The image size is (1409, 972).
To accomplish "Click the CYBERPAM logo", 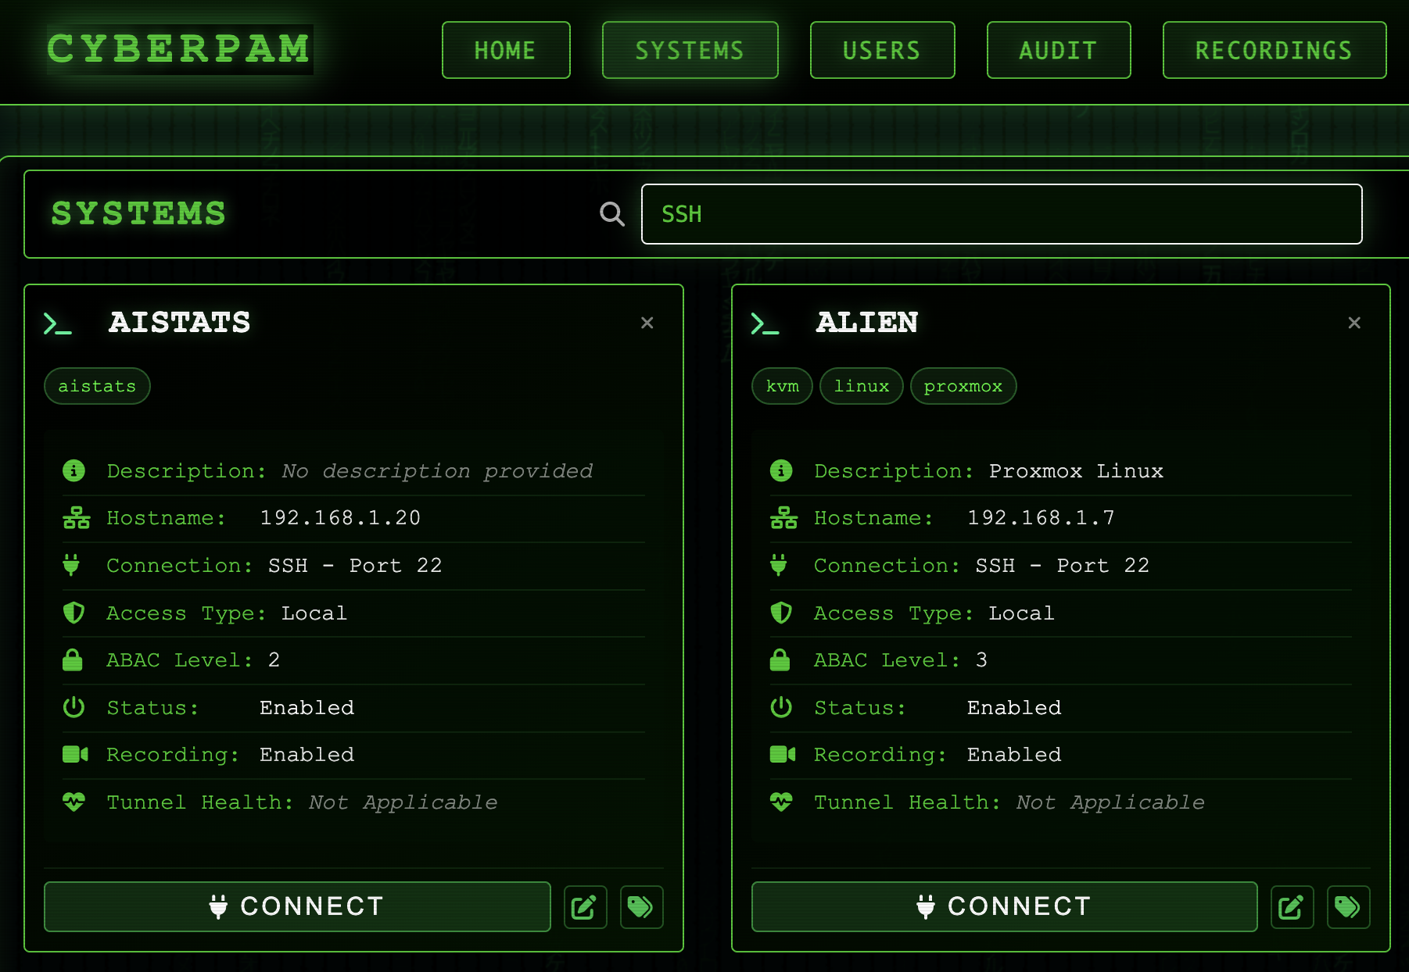I will click(x=179, y=49).
